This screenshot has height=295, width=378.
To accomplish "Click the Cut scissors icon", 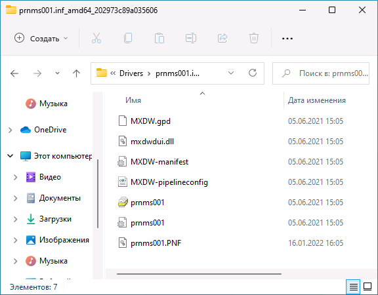I will click(x=96, y=38).
